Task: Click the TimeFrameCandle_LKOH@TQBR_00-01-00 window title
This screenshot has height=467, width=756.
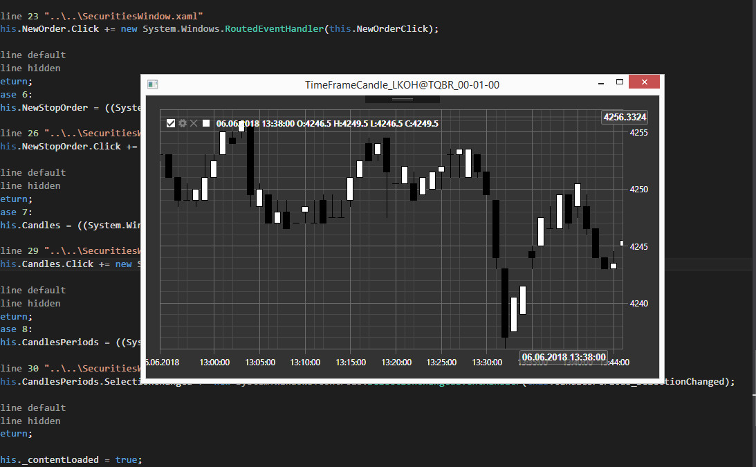Action: tap(402, 84)
